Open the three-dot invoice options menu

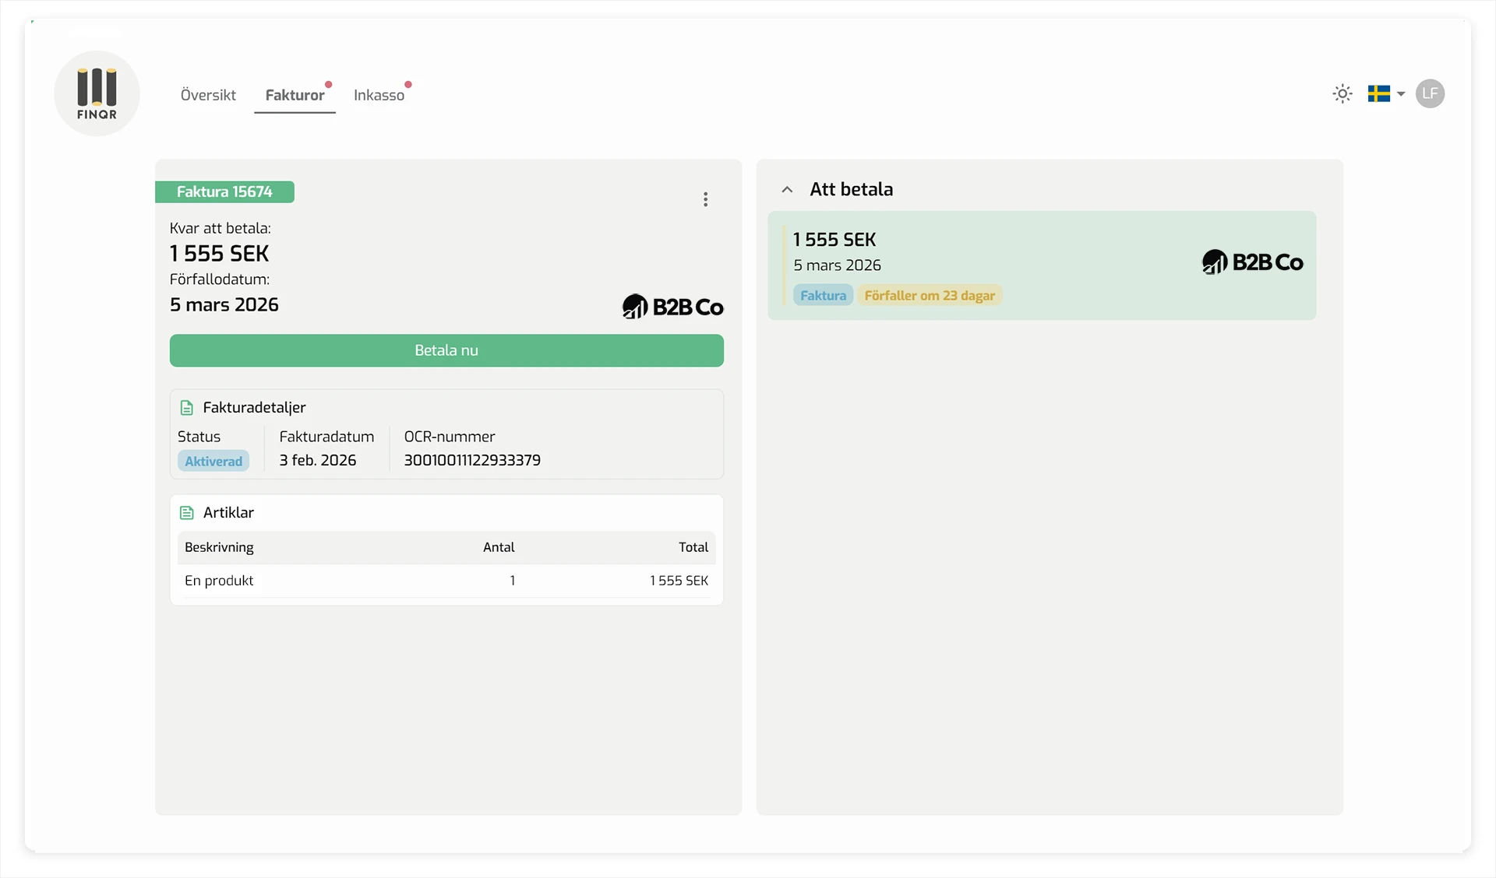click(x=705, y=199)
